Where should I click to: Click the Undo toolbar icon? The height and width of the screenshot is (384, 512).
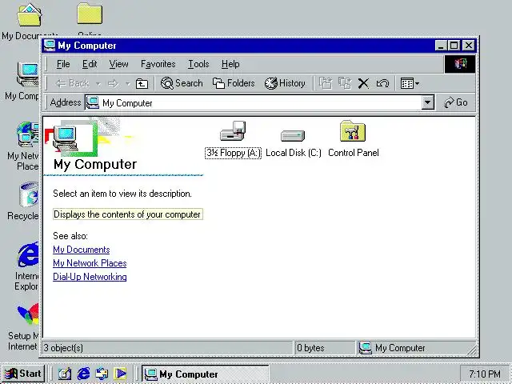click(382, 83)
